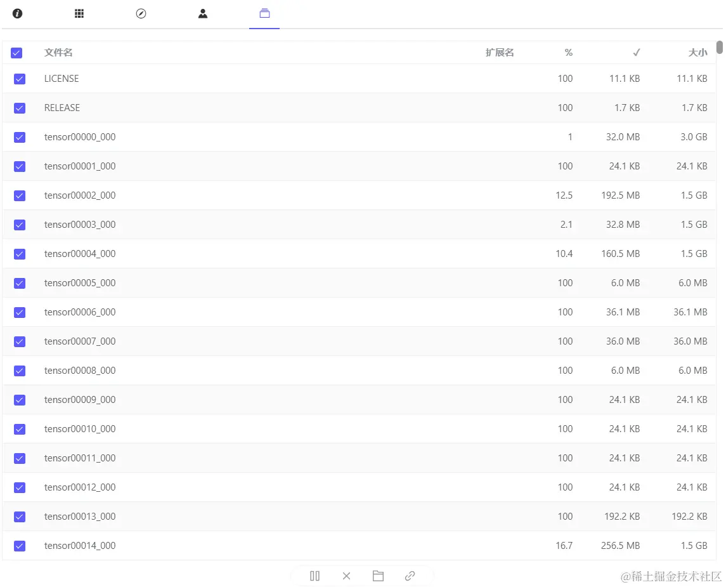Toggle checkbox for tensor00013_000
Viewport: 726px width, 587px height.
click(x=20, y=517)
